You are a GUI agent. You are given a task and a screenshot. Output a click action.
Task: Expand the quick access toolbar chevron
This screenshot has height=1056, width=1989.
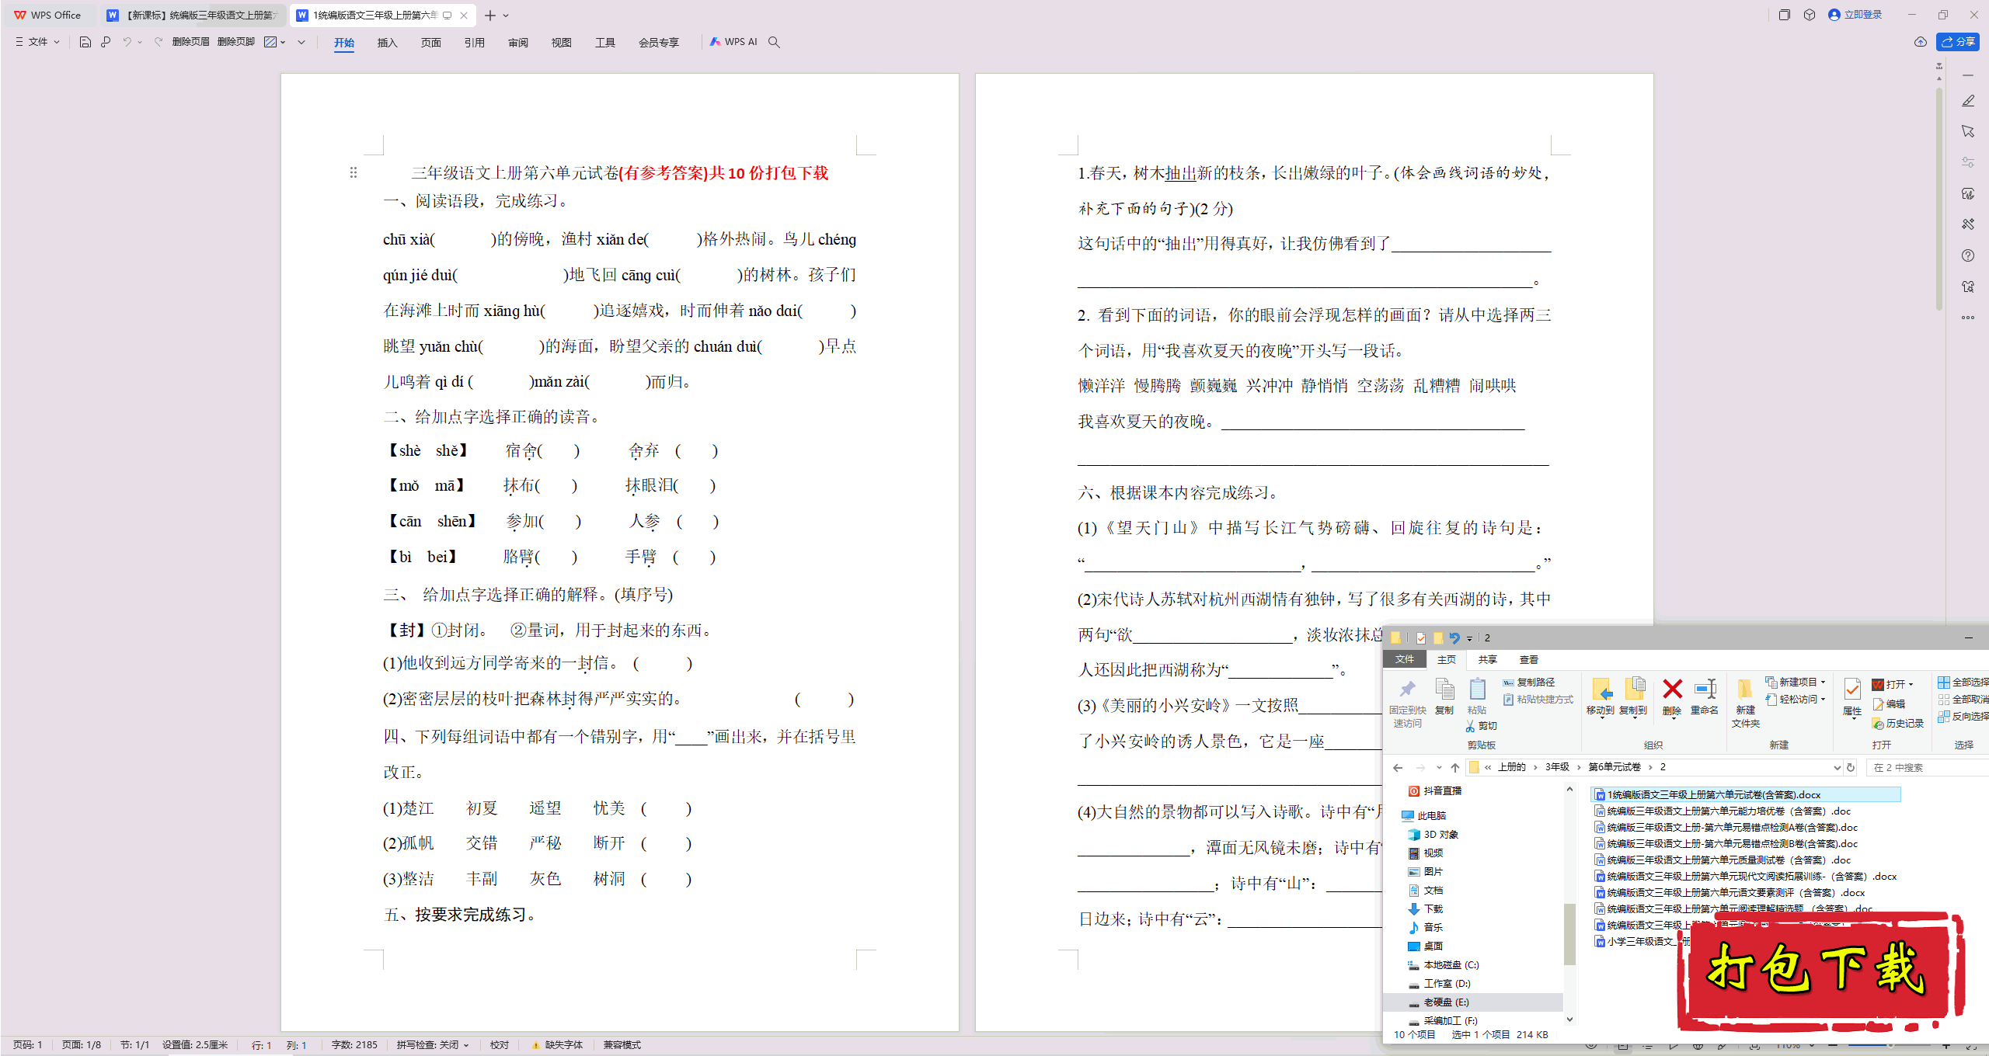click(301, 42)
